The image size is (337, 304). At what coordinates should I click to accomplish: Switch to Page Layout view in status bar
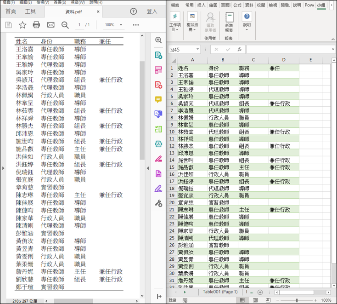click(255, 300)
